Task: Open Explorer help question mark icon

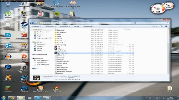Action: [x=166, y=26]
